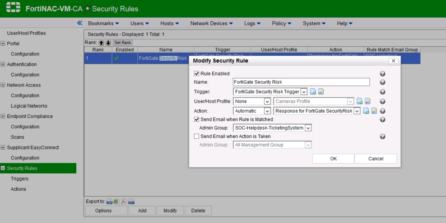Image resolution: width=446 pixels, height=223 pixels.
Task: Enable Send Email when Action is Taken
Action: coord(196,136)
